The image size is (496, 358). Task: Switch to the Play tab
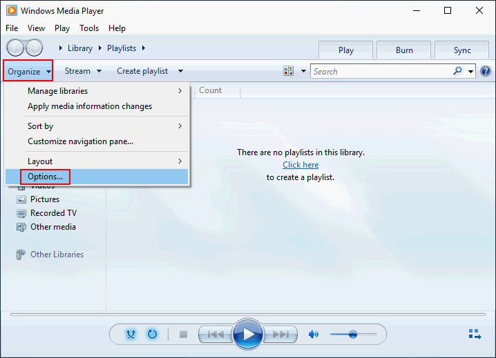345,50
